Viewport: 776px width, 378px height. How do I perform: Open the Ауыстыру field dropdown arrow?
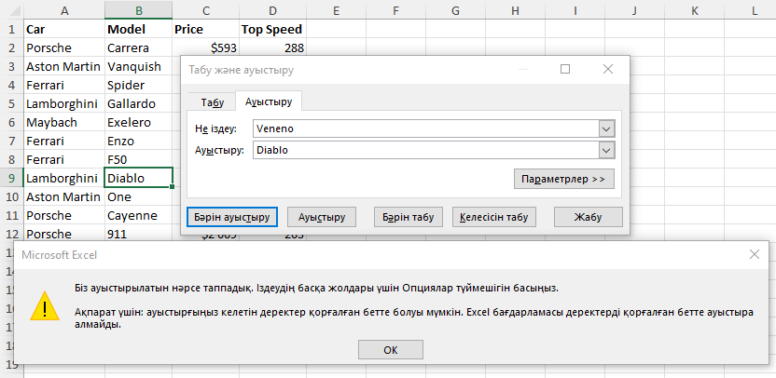pos(606,150)
